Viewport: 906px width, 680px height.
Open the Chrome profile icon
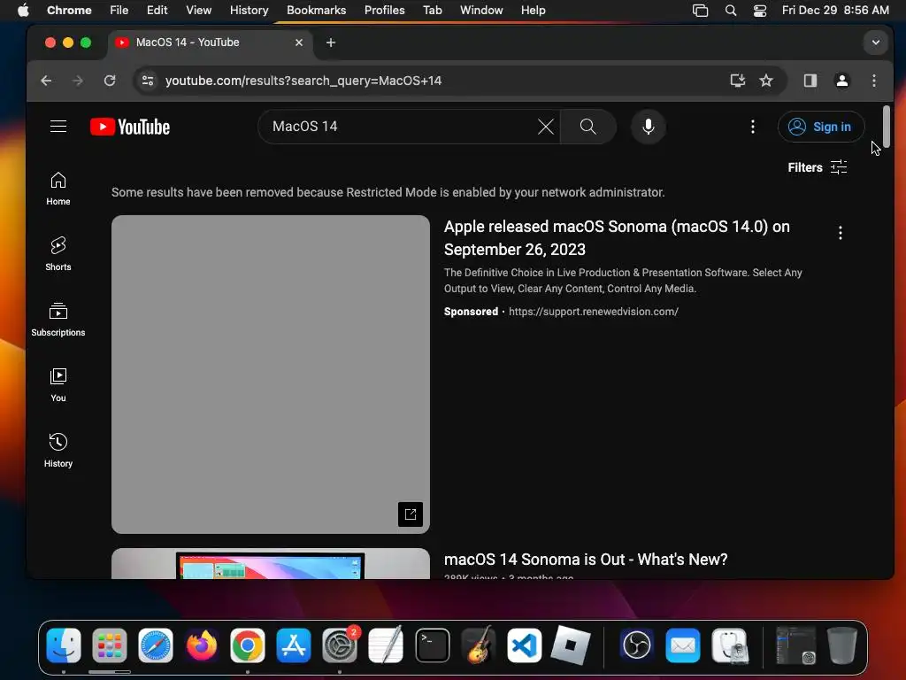(x=842, y=81)
